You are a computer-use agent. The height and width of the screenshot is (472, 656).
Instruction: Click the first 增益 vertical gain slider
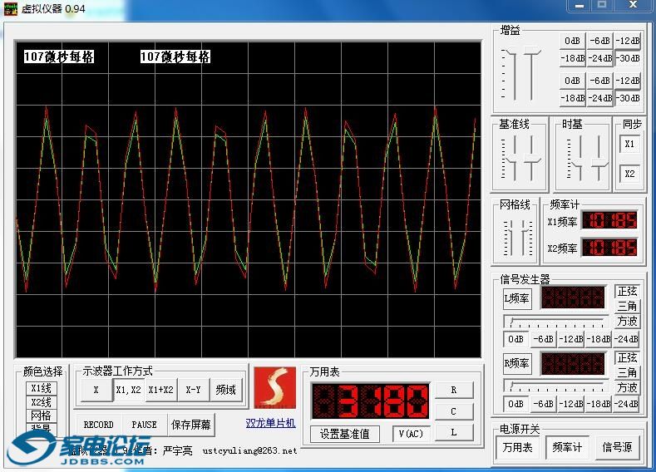[514, 74]
